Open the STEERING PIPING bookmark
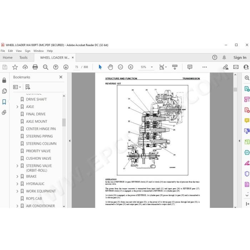 tap(39, 136)
